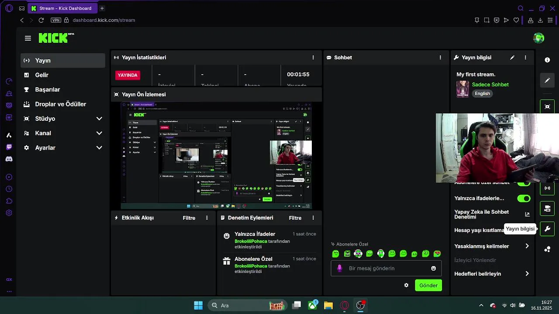
Task: Open the Kick hamburger menu
Action: pos(28,38)
